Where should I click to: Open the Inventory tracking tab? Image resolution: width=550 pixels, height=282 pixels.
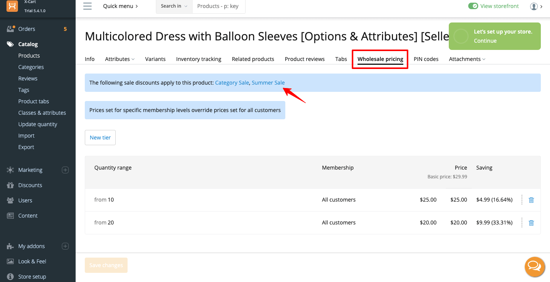(x=199, y=59)
